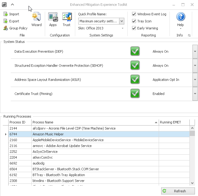
Task: Change the Skin: Office 2013 selection
Action: pos(101,28)
